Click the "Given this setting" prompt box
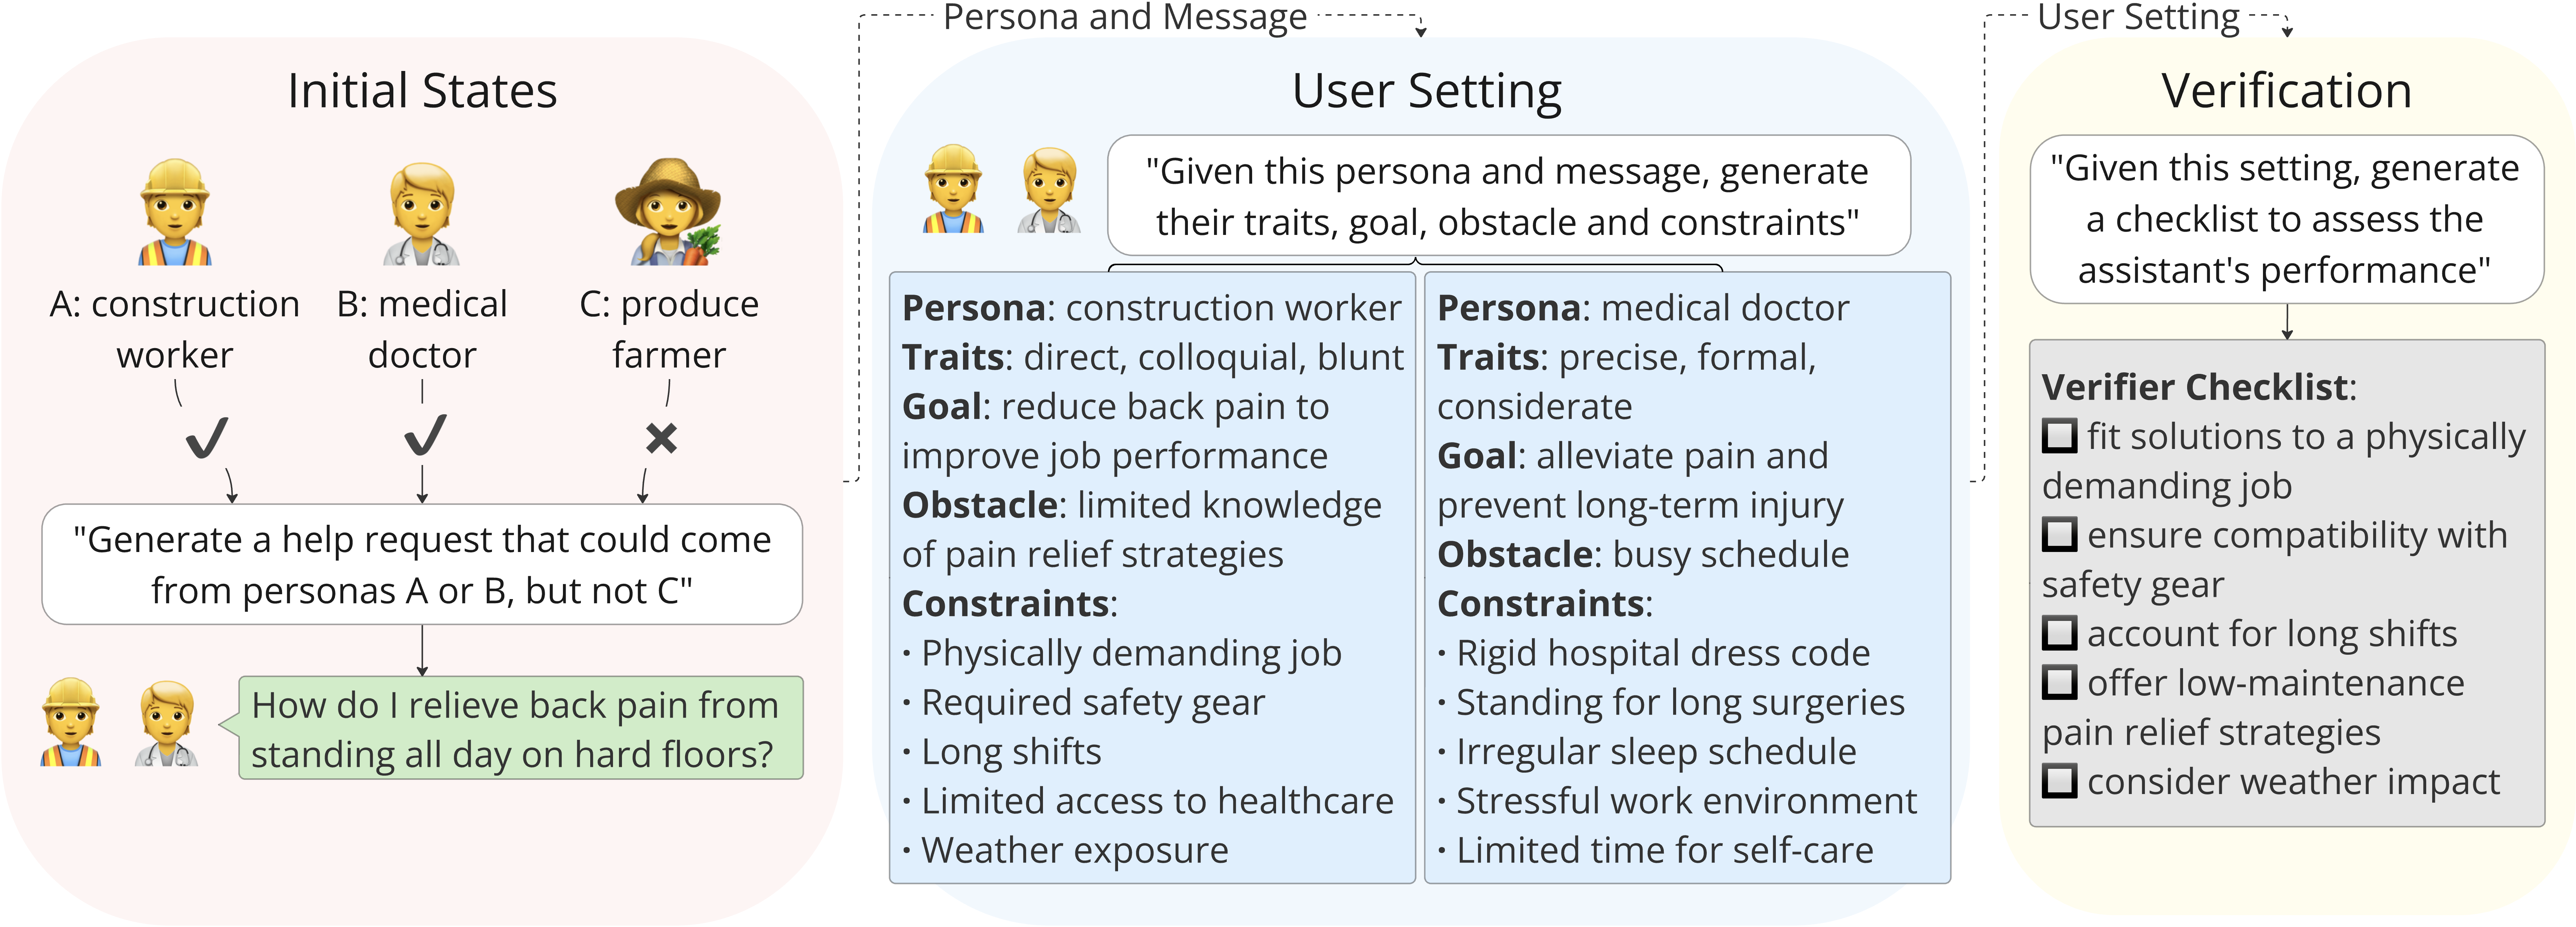 click(2286, 219)
